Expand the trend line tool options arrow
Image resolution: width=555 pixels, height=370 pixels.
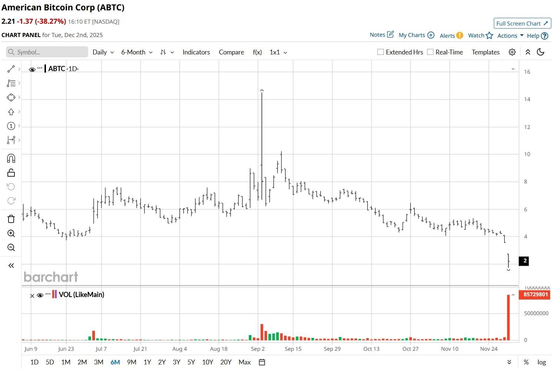(x=19, y=69)
